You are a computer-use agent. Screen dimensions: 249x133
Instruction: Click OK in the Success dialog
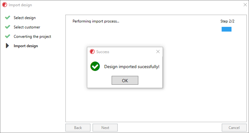(x=125, y=80)
